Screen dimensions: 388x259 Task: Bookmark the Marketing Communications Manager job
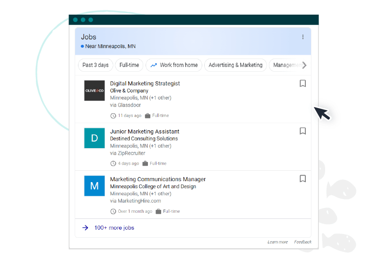[302, 178]
